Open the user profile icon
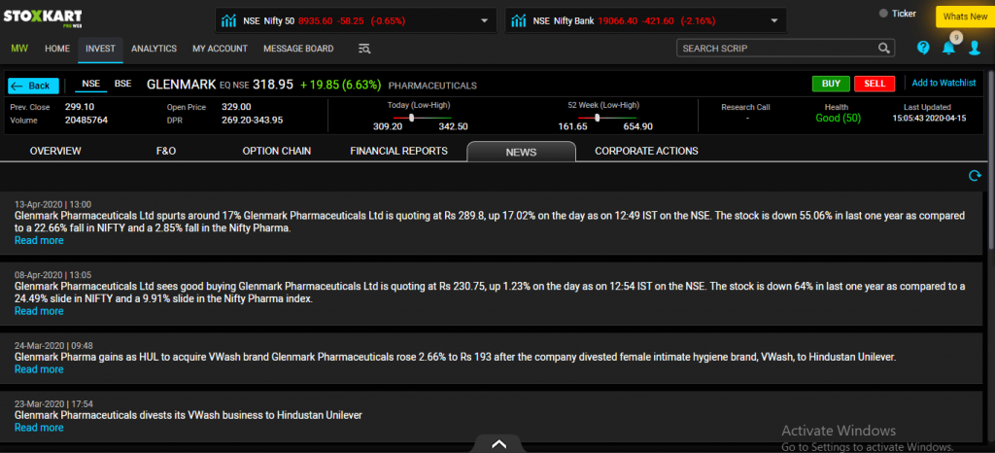Screen dimensions: 995x453 [975, 49]
